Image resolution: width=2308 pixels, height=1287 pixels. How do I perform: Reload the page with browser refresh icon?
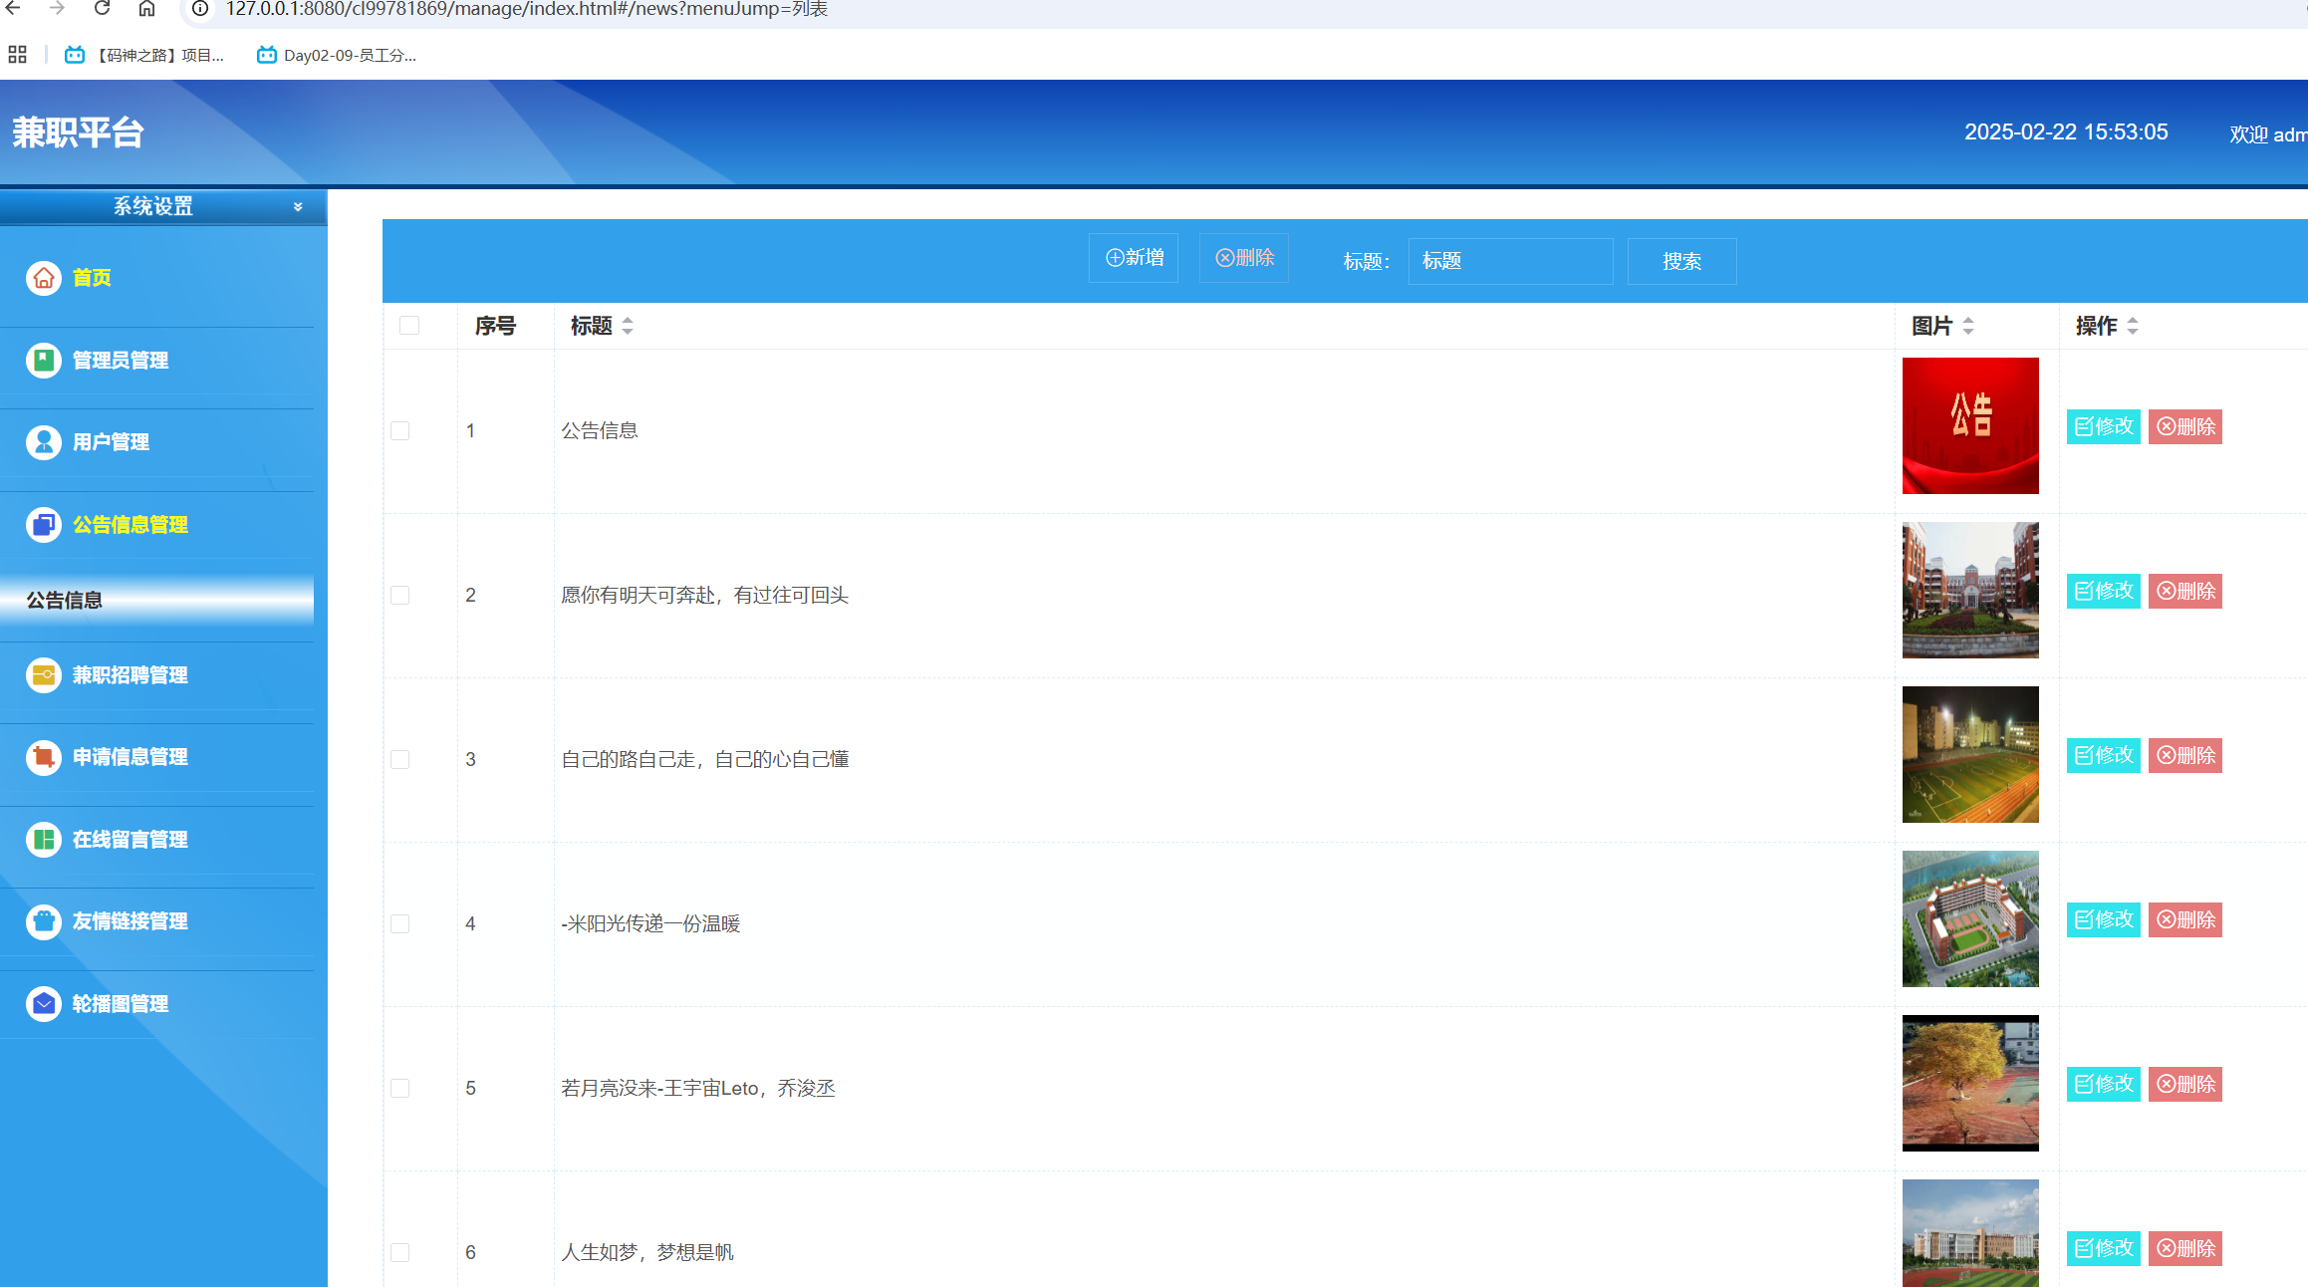point(102,9)
